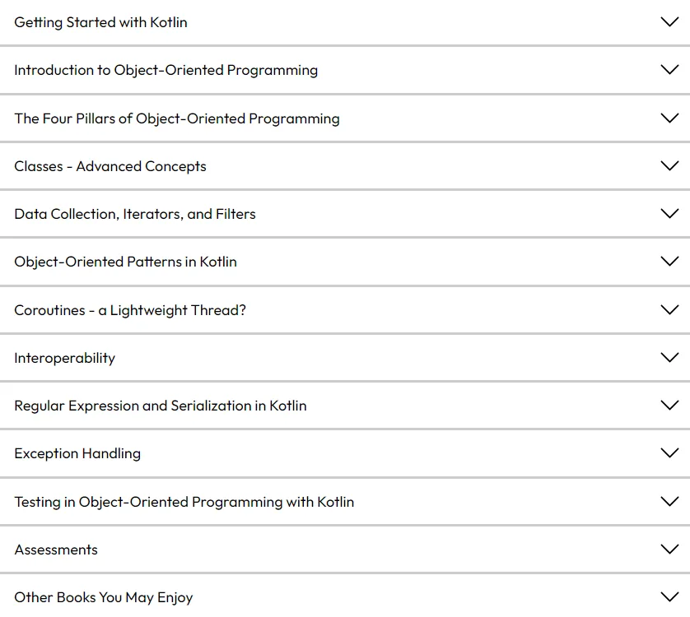Expand Introduction to Object-Oriented Programming chevron

click(669, 70)
